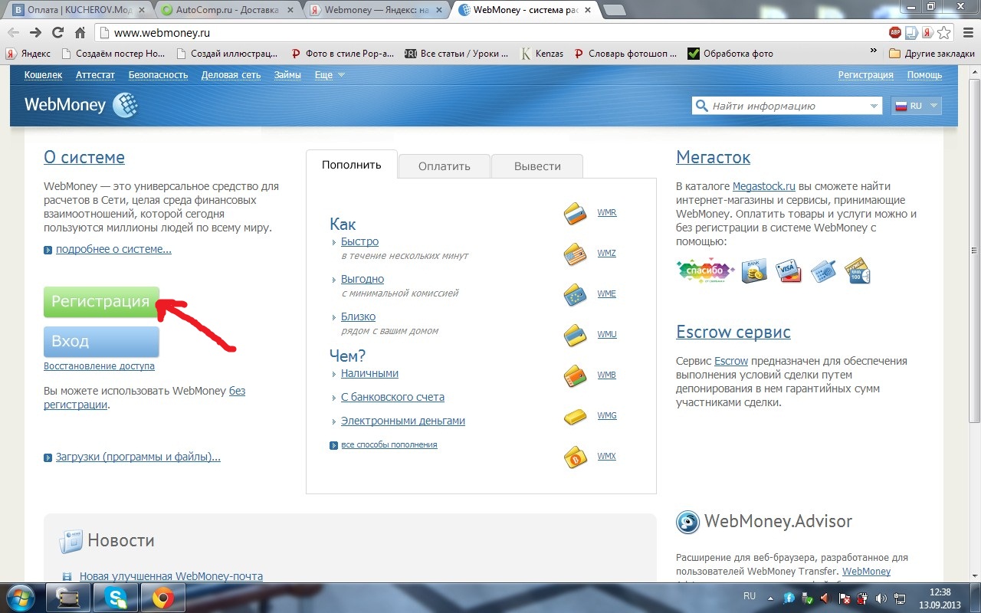Viewport: 981px width, 613px height.
Task: Click the Выгодно link
Action: coord(363,280)
